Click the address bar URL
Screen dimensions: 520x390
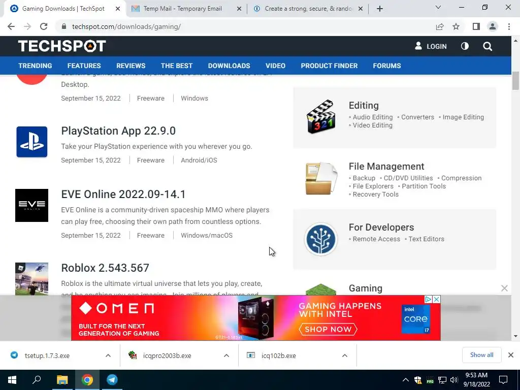pyautogui.click(x=126, y=26)
